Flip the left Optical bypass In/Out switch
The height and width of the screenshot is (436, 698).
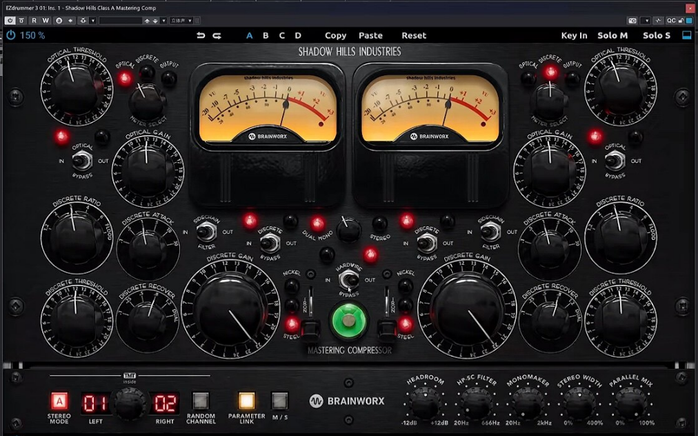pyautogui.click(x=82, y=161)
